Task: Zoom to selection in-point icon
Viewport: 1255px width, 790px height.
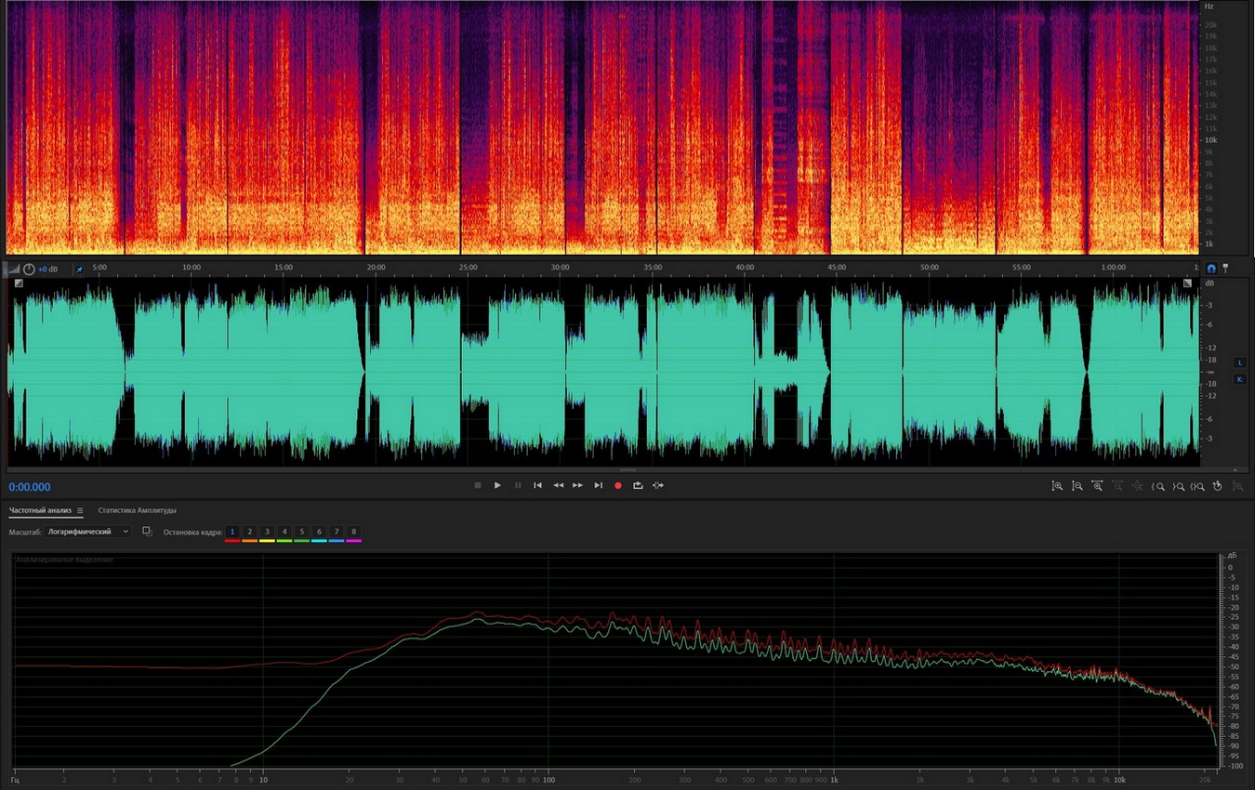Action: tap(1158, 486)
